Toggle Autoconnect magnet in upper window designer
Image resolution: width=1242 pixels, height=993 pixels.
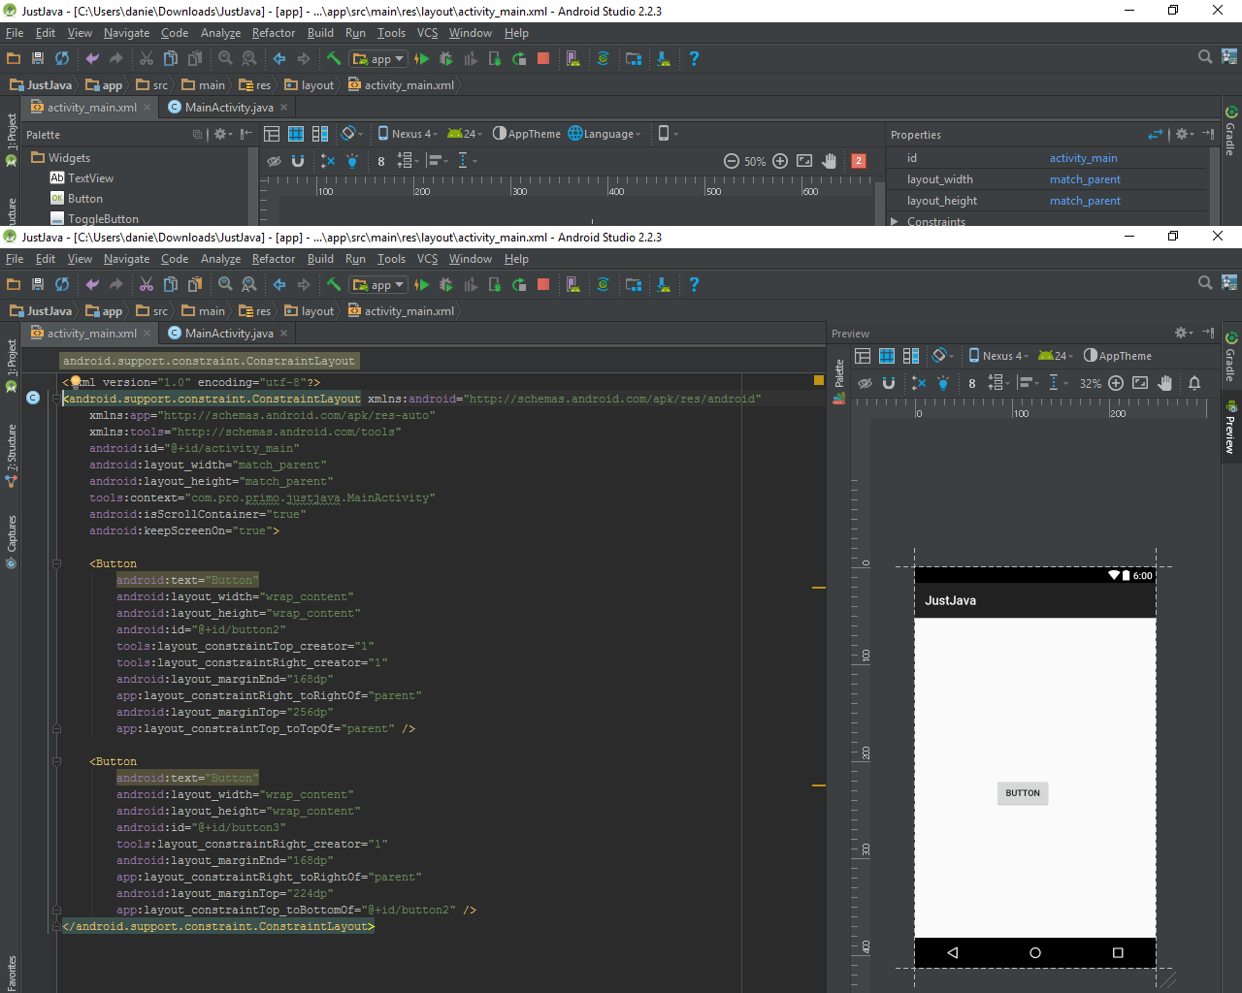(x=298, y=161)
